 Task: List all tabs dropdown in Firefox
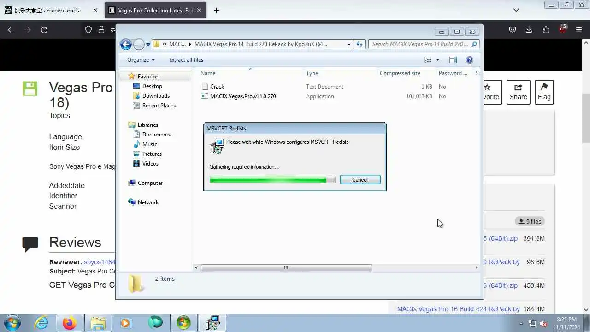516,10
